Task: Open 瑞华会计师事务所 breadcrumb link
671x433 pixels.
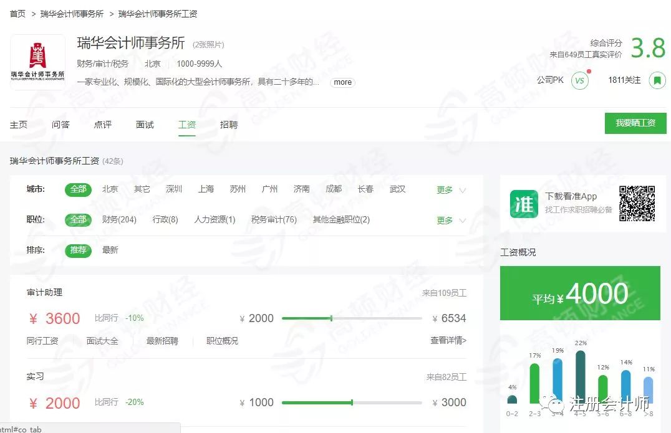Action: pos(72,14)
